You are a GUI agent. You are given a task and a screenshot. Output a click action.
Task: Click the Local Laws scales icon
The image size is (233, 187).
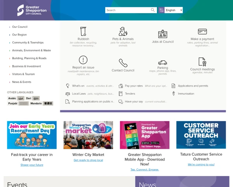68,94
